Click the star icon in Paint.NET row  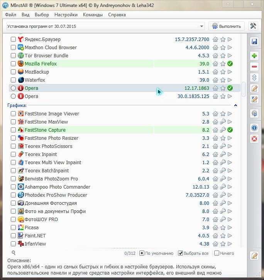tap(223, 236)
